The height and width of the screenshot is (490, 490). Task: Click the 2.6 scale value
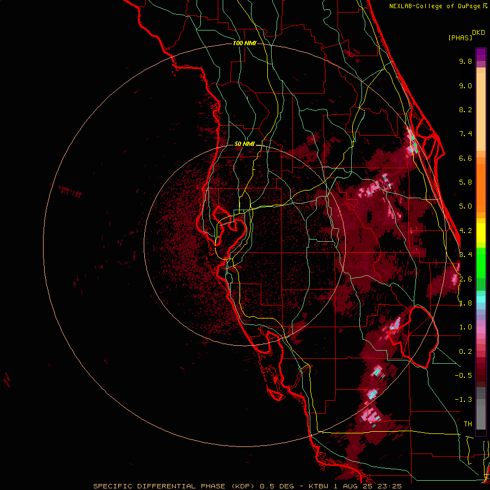[x=465, y=279]
